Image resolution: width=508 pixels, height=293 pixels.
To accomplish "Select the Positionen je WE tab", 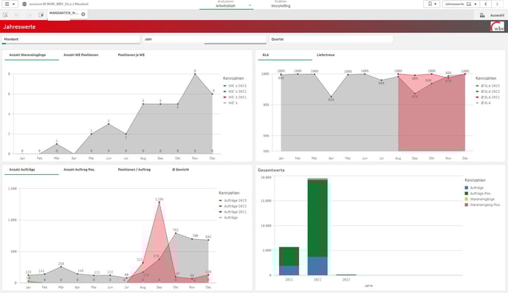I will [x=131, y=55].
